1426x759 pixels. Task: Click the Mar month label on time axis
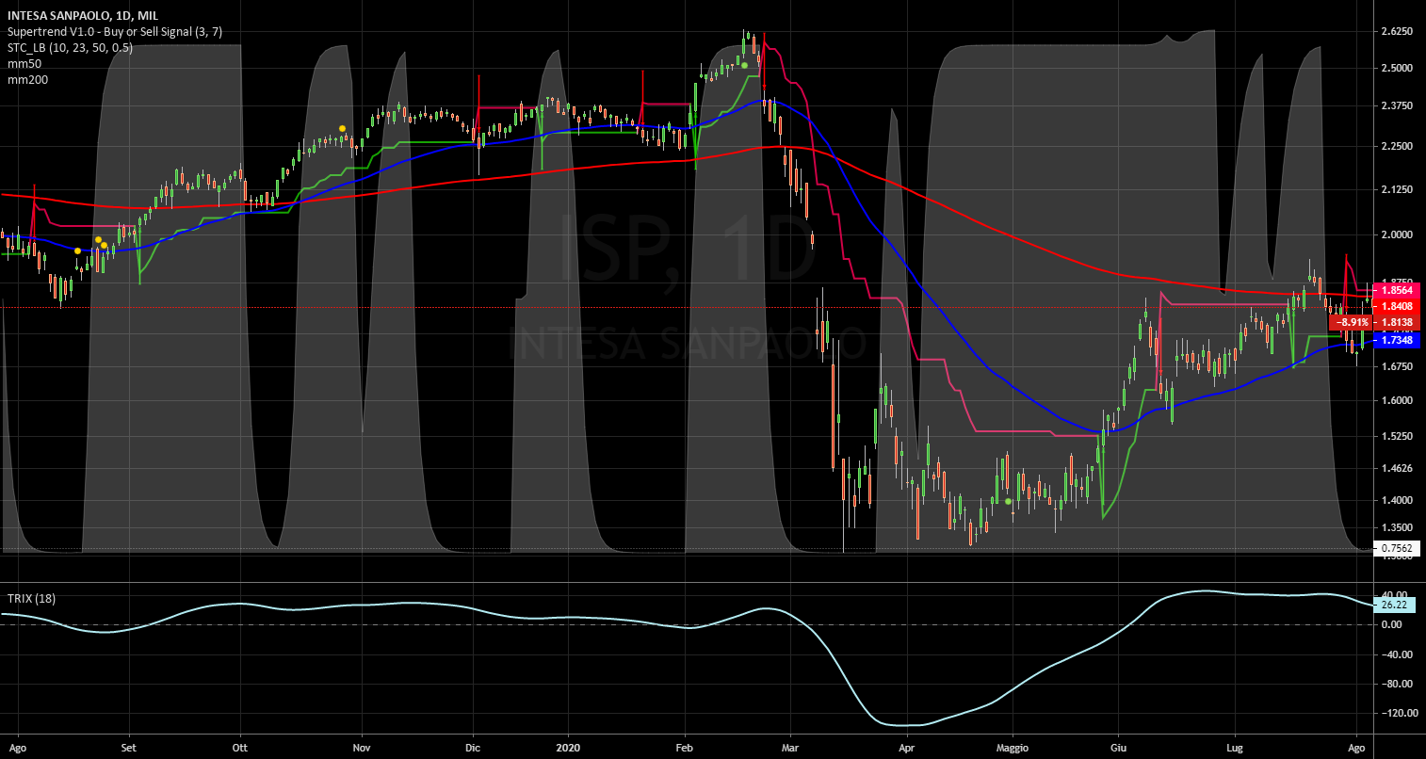(x=790, y=750)
